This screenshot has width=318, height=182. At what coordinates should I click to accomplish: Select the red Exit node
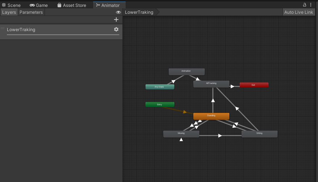pyautogui.click(x=254, y=85)
